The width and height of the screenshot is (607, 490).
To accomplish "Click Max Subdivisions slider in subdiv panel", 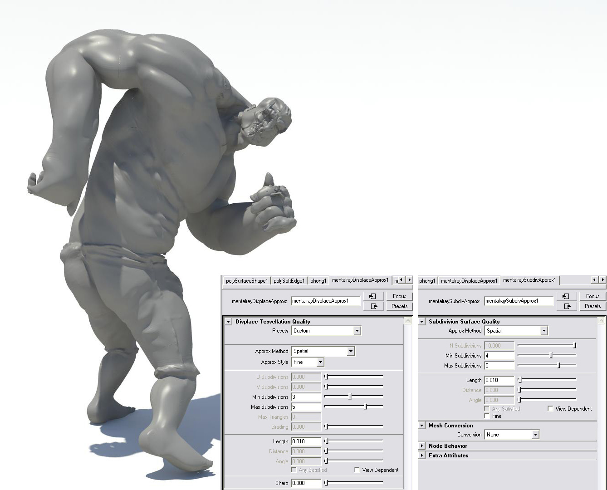I will tap(547, 366).
